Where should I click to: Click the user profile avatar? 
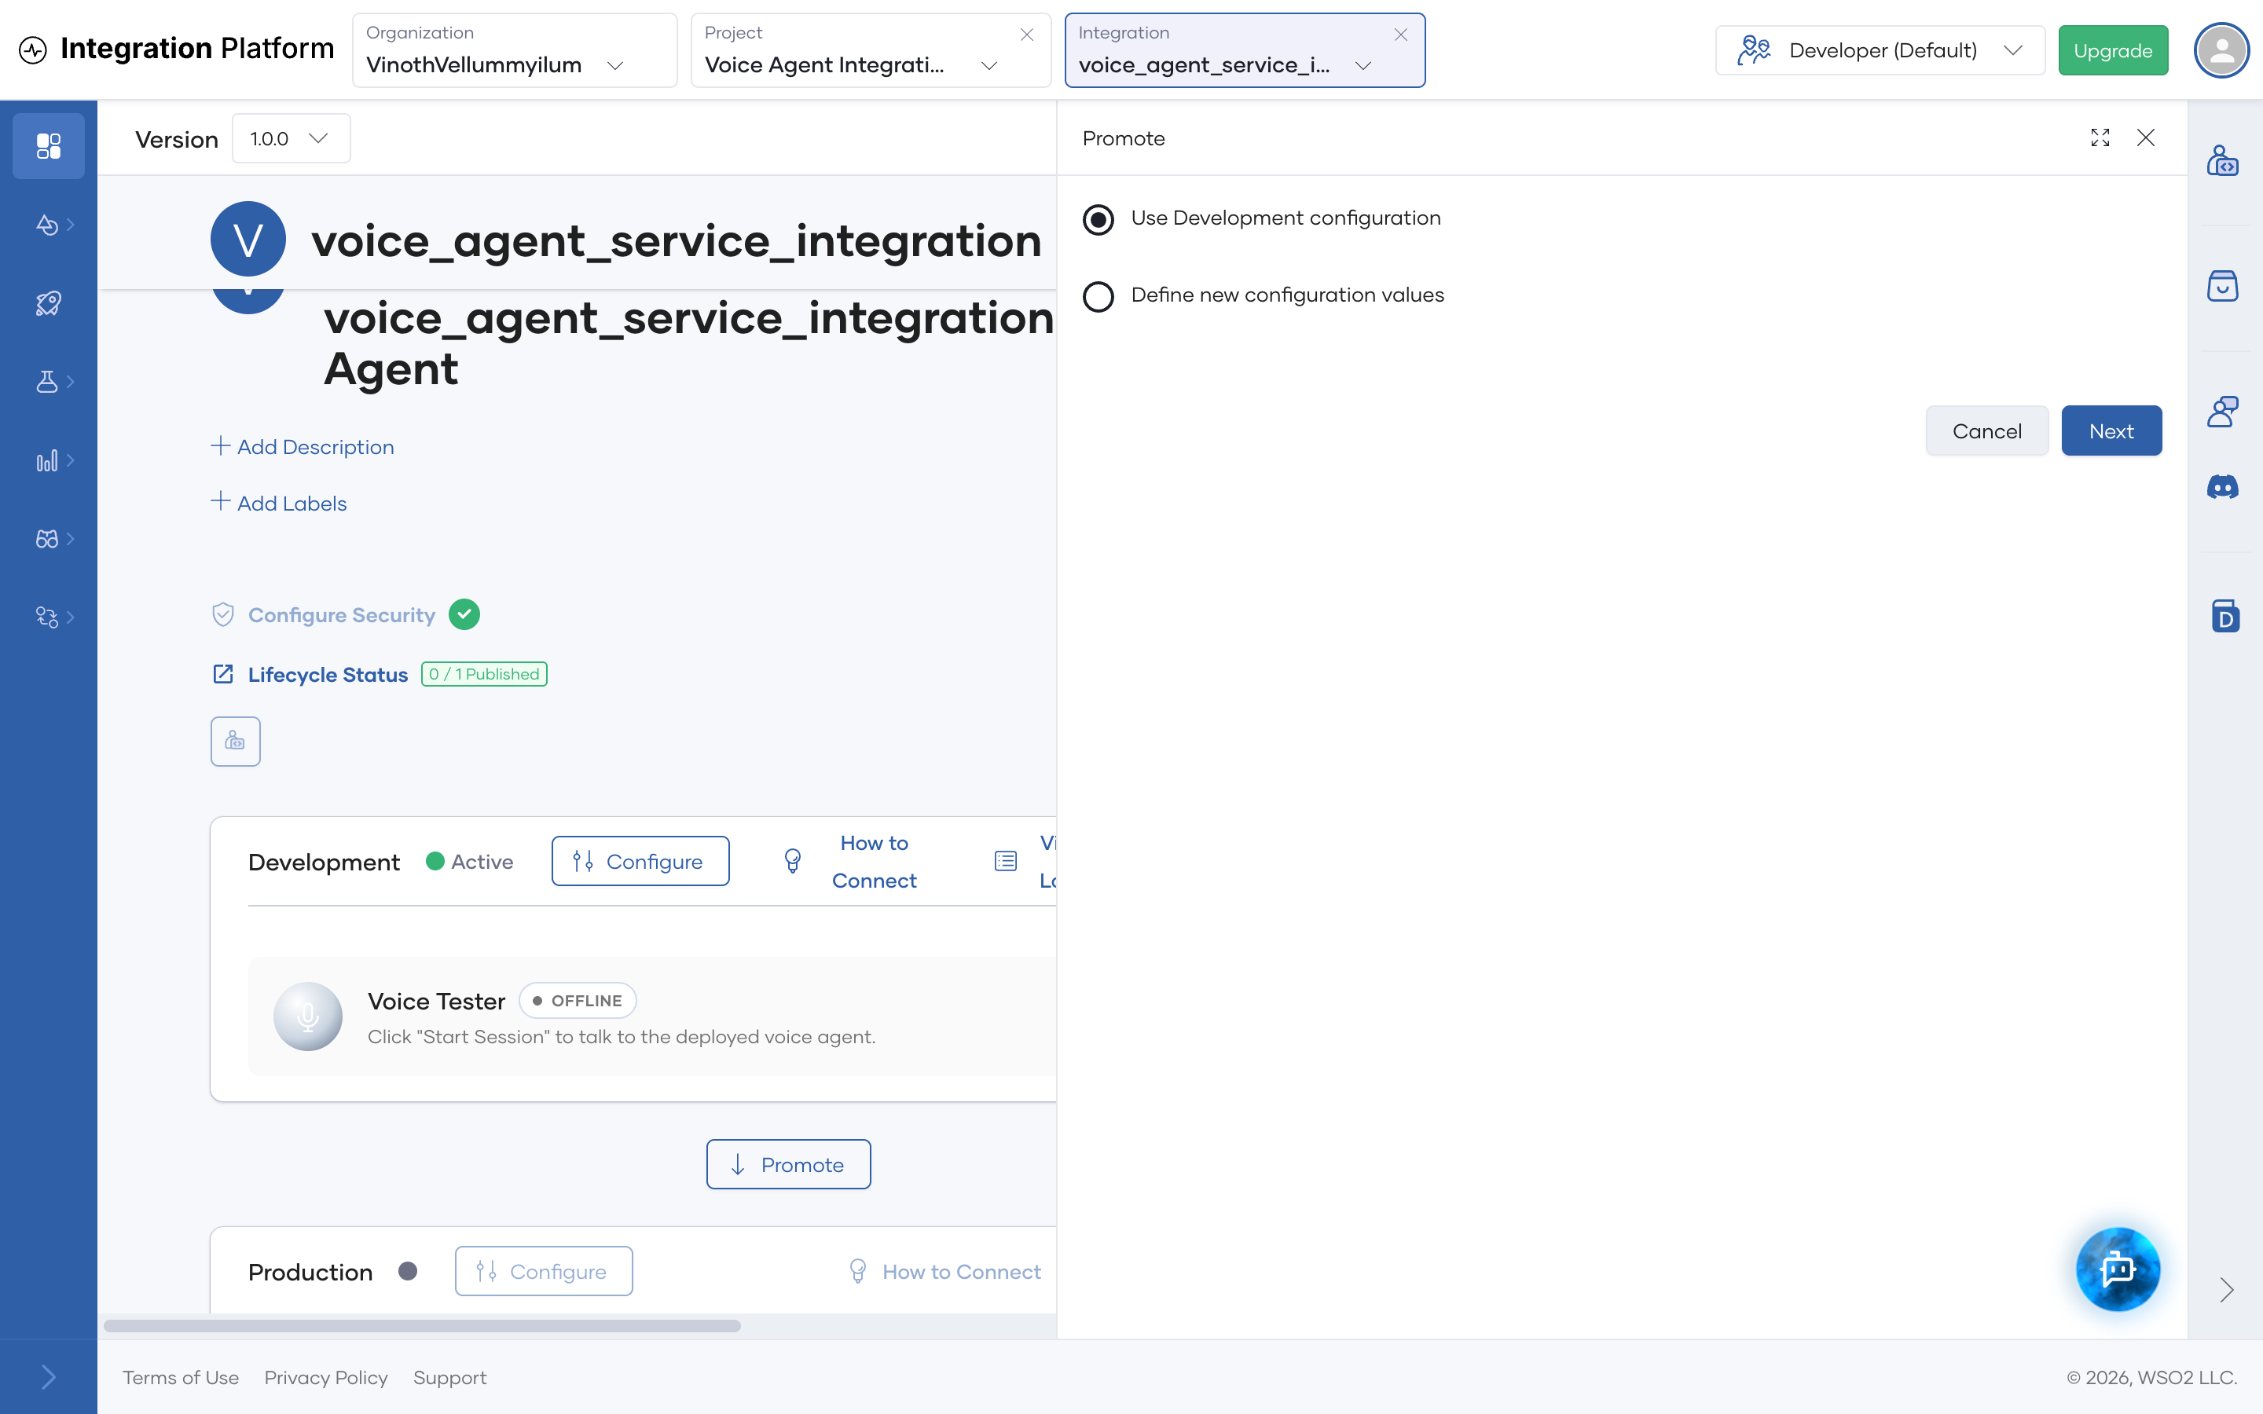[x=2221, y=50]
